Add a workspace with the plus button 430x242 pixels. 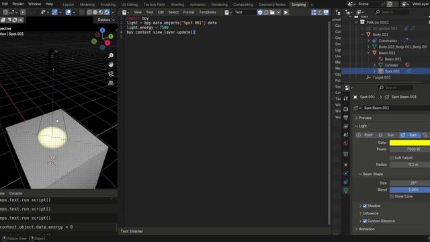point(312,5)
